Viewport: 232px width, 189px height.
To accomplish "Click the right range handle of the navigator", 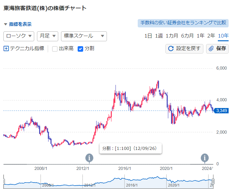I will tap(213, 181).
